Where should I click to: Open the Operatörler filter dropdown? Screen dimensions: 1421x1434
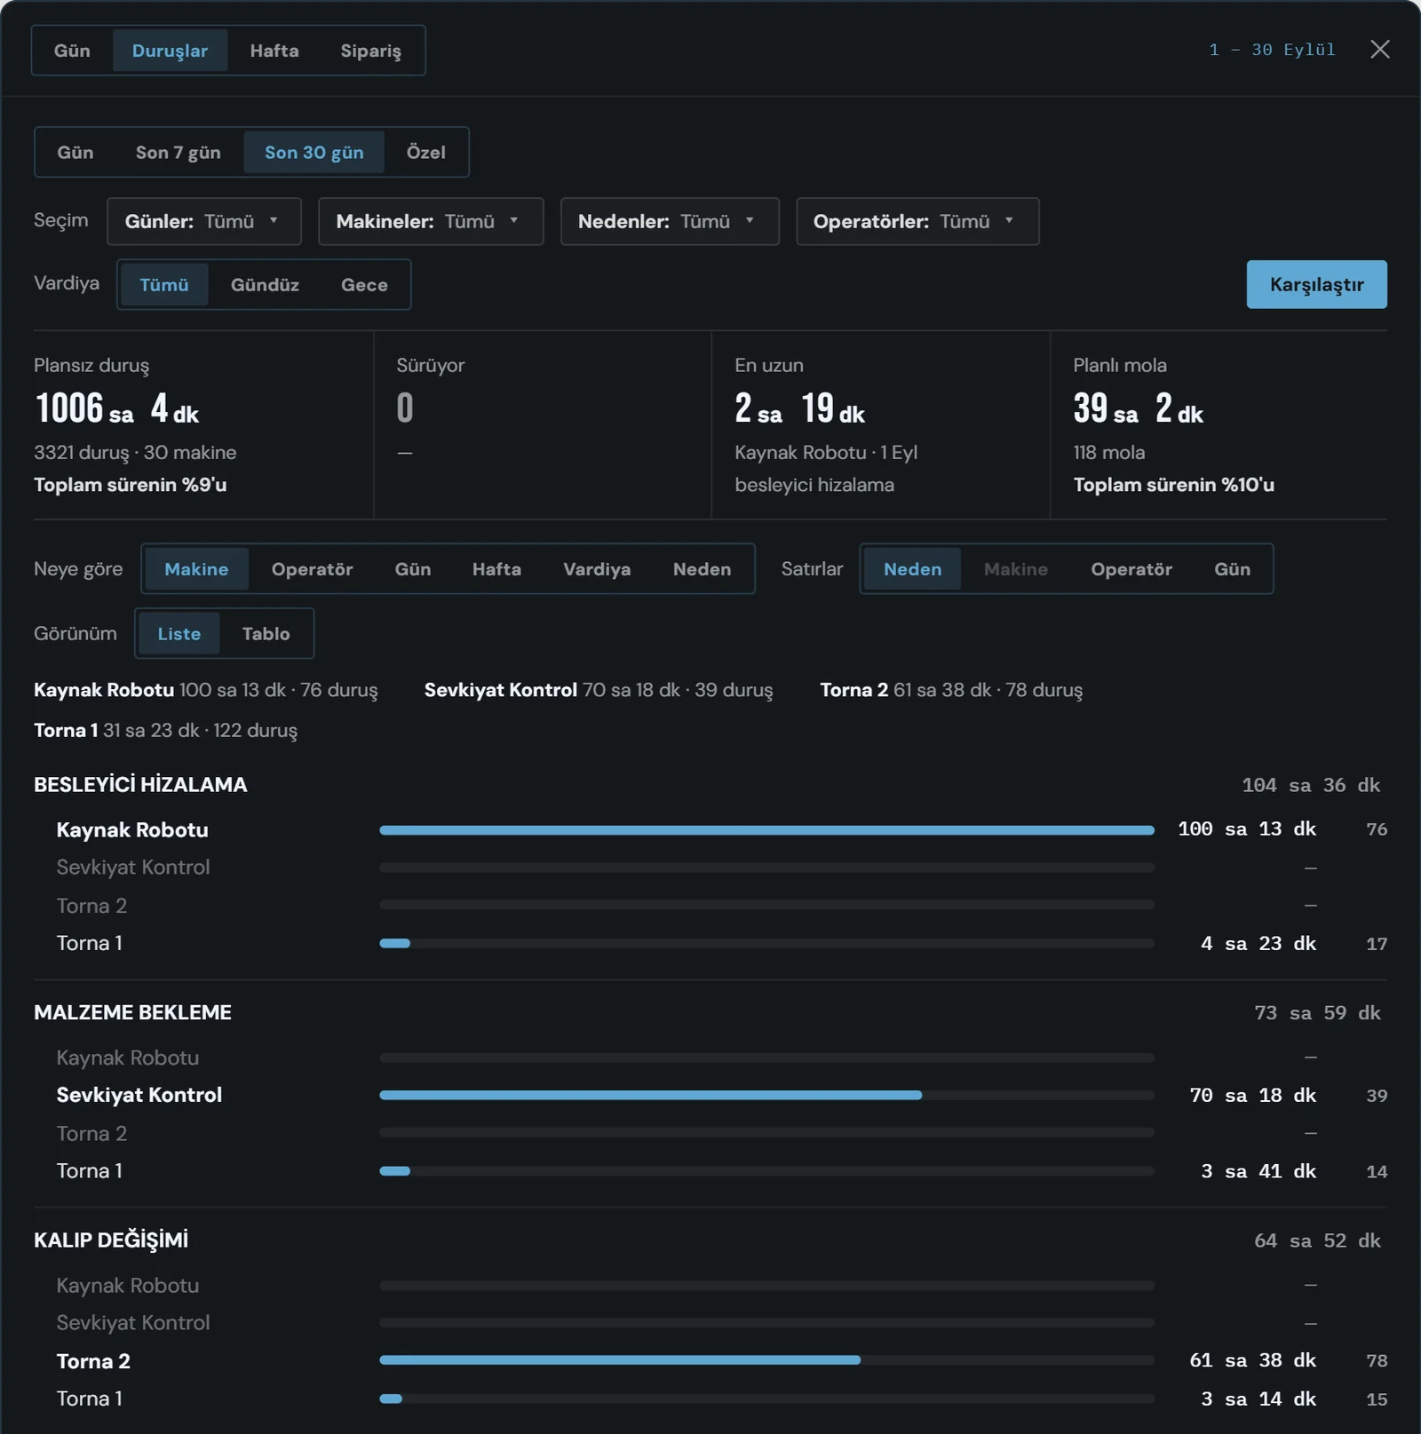pyautogui.click(x=917, y=221)
